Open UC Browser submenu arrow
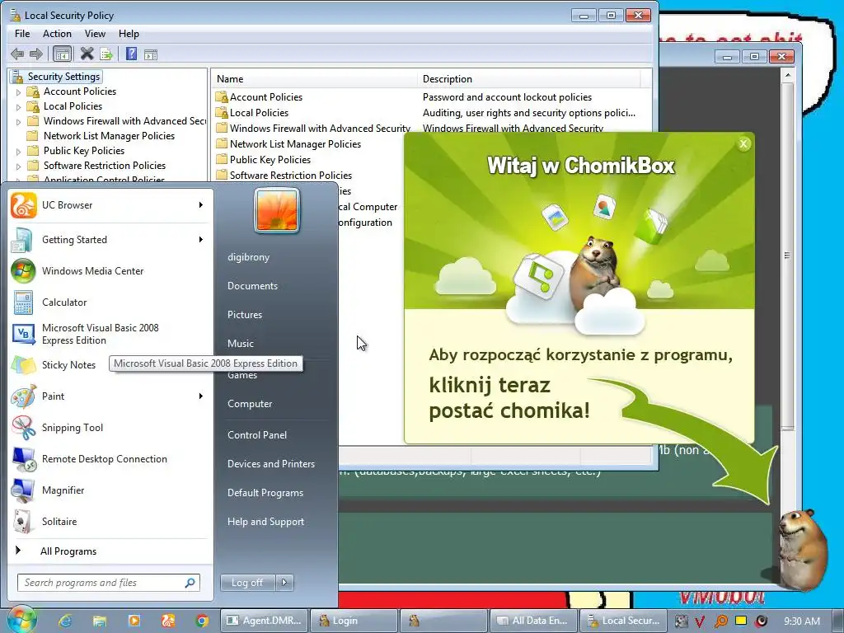Image resolution: width=844 pixels, height=633 pixels. coord(201,205)
